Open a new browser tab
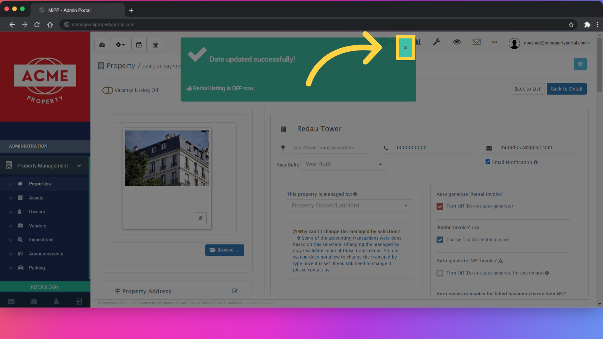603x339 pixels. pos(131,10)
